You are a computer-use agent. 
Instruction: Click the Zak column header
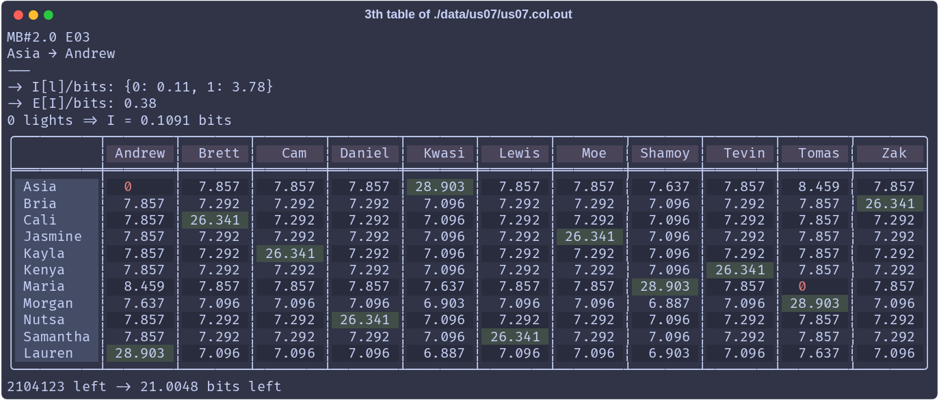894,154
